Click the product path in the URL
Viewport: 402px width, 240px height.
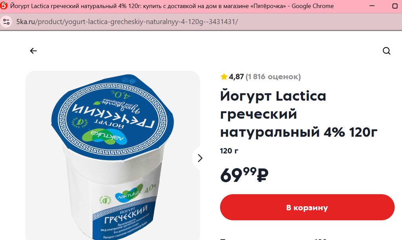tap(138, 22)
